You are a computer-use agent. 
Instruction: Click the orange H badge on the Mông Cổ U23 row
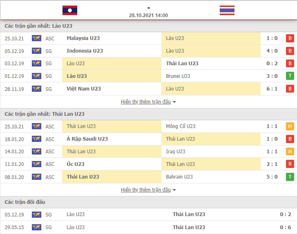pos(290,126)
